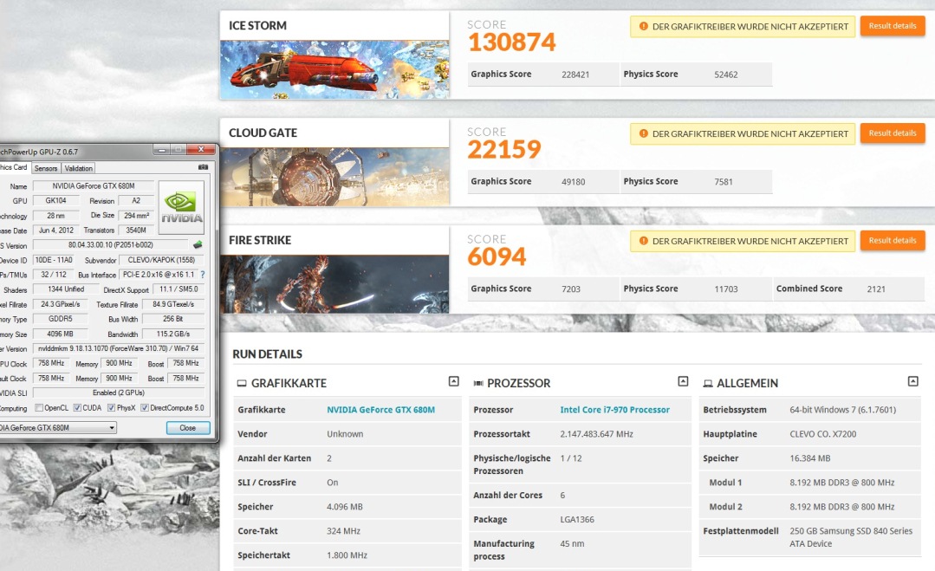The image size is (935, 571).
Task: Click the Subvendor field CLEVO/KAPOK (1558)
Action: [x=161, y=260]
